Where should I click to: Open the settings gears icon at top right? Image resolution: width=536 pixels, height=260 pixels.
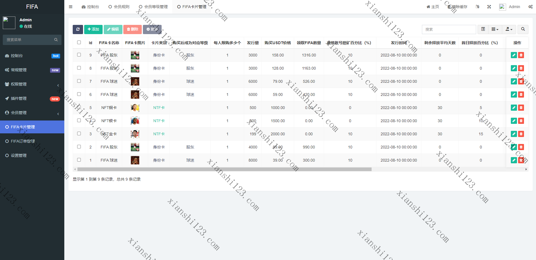click(530, 7)
